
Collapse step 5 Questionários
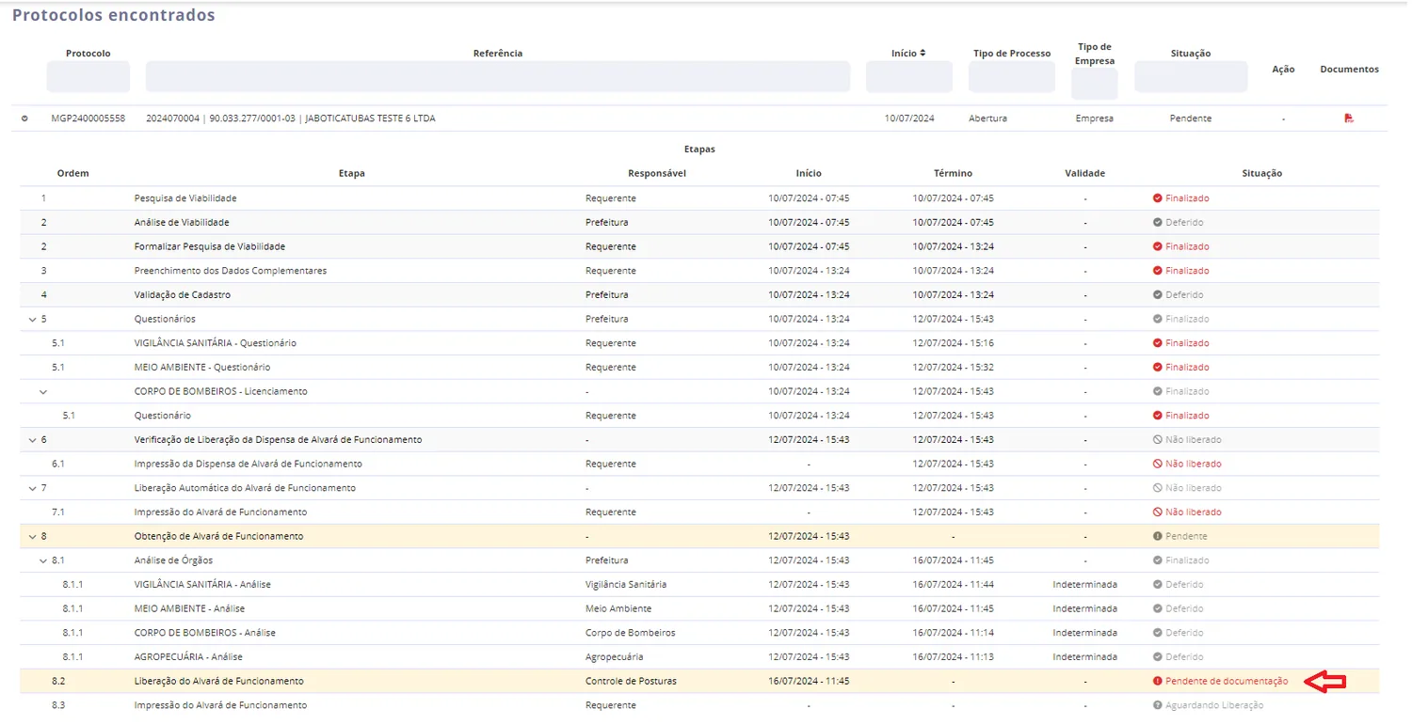point(32,320)
